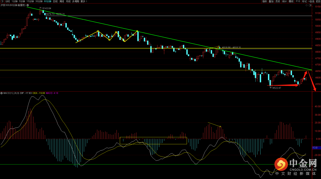
Task: Switch to the 分时 intraday view
Action: point(7,1)
